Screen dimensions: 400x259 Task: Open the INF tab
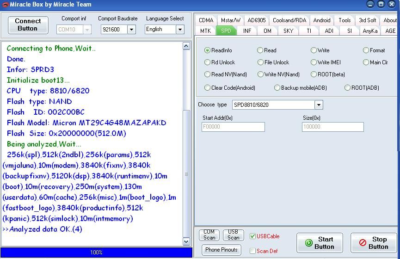[247, 31]
